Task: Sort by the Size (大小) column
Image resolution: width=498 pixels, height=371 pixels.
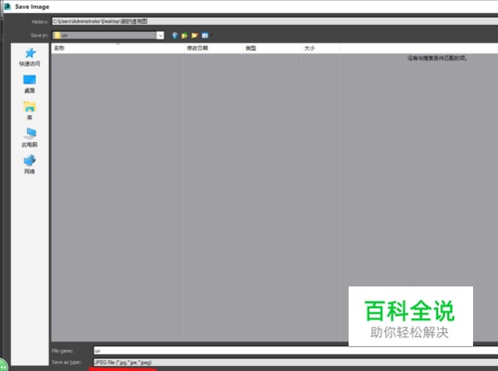Action: click(x=321, y=49)
